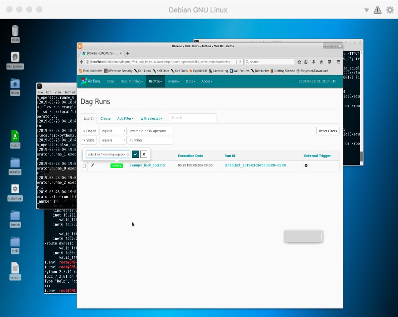Open the install-gui desktop icon
Viewport: 398px width, 317px height.
click(x=15, y=192)
